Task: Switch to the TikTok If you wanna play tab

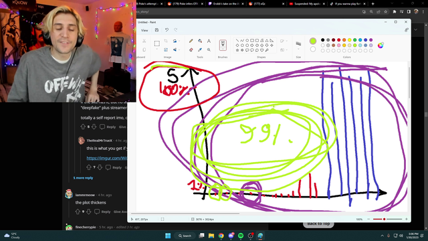Action: [x=348, y=4]
